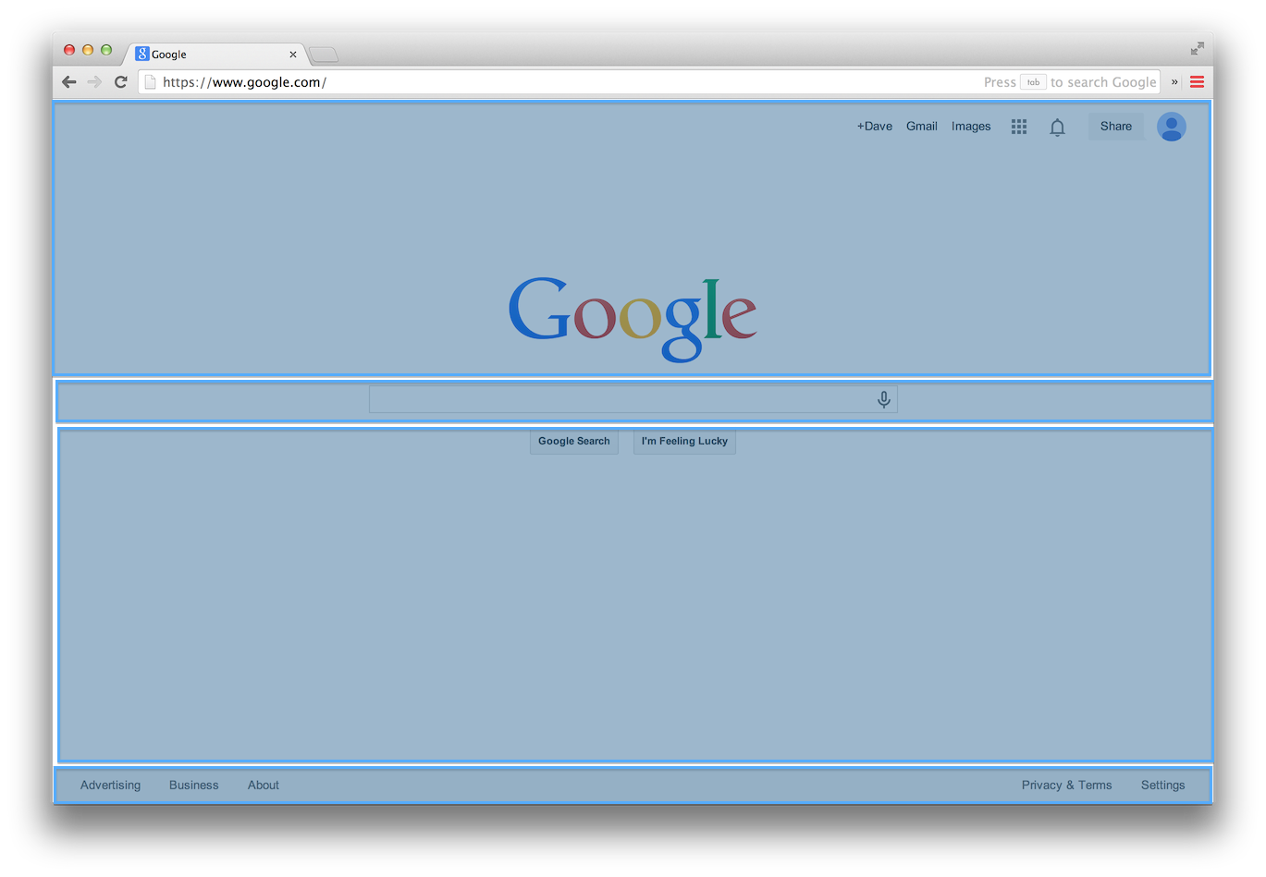Image resolution: width=1266 pixels, height=877 pixels.
Task: Click I'm Feeling Lucky button
Action: pos(684,442)
